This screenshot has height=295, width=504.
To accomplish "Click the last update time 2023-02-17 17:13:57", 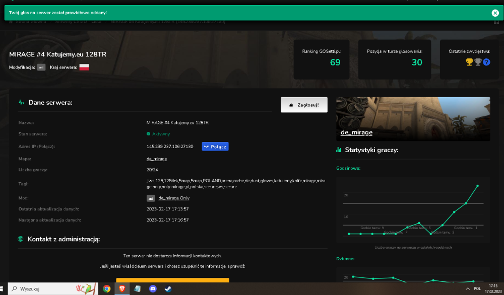I will pyautogui.click(x=167, y=209).
